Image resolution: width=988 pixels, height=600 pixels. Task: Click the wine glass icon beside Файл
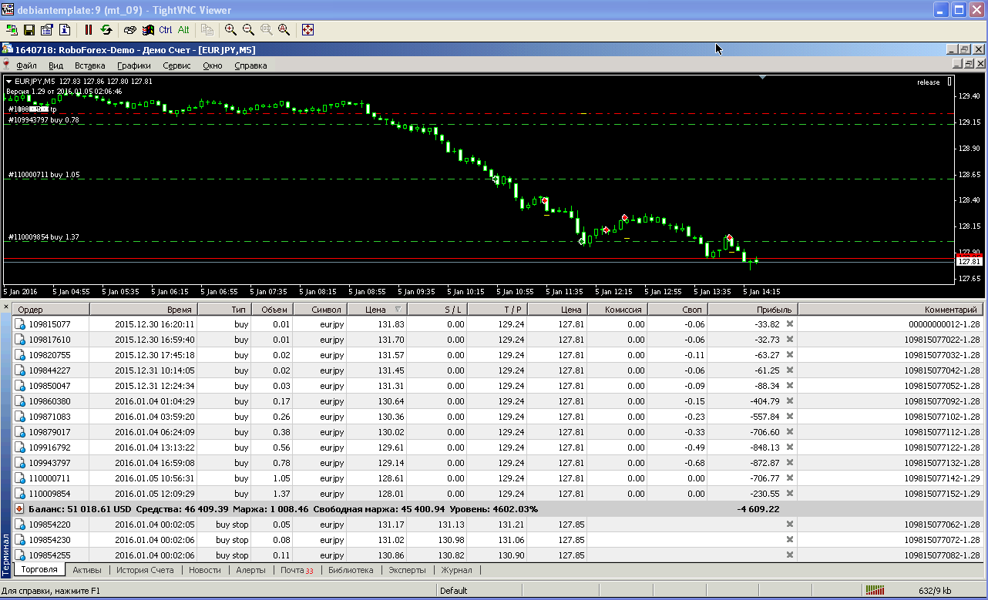click(x=7, y=65)
